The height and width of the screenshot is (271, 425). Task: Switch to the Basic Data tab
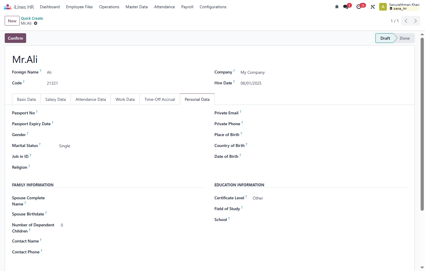tap(26, 99)
